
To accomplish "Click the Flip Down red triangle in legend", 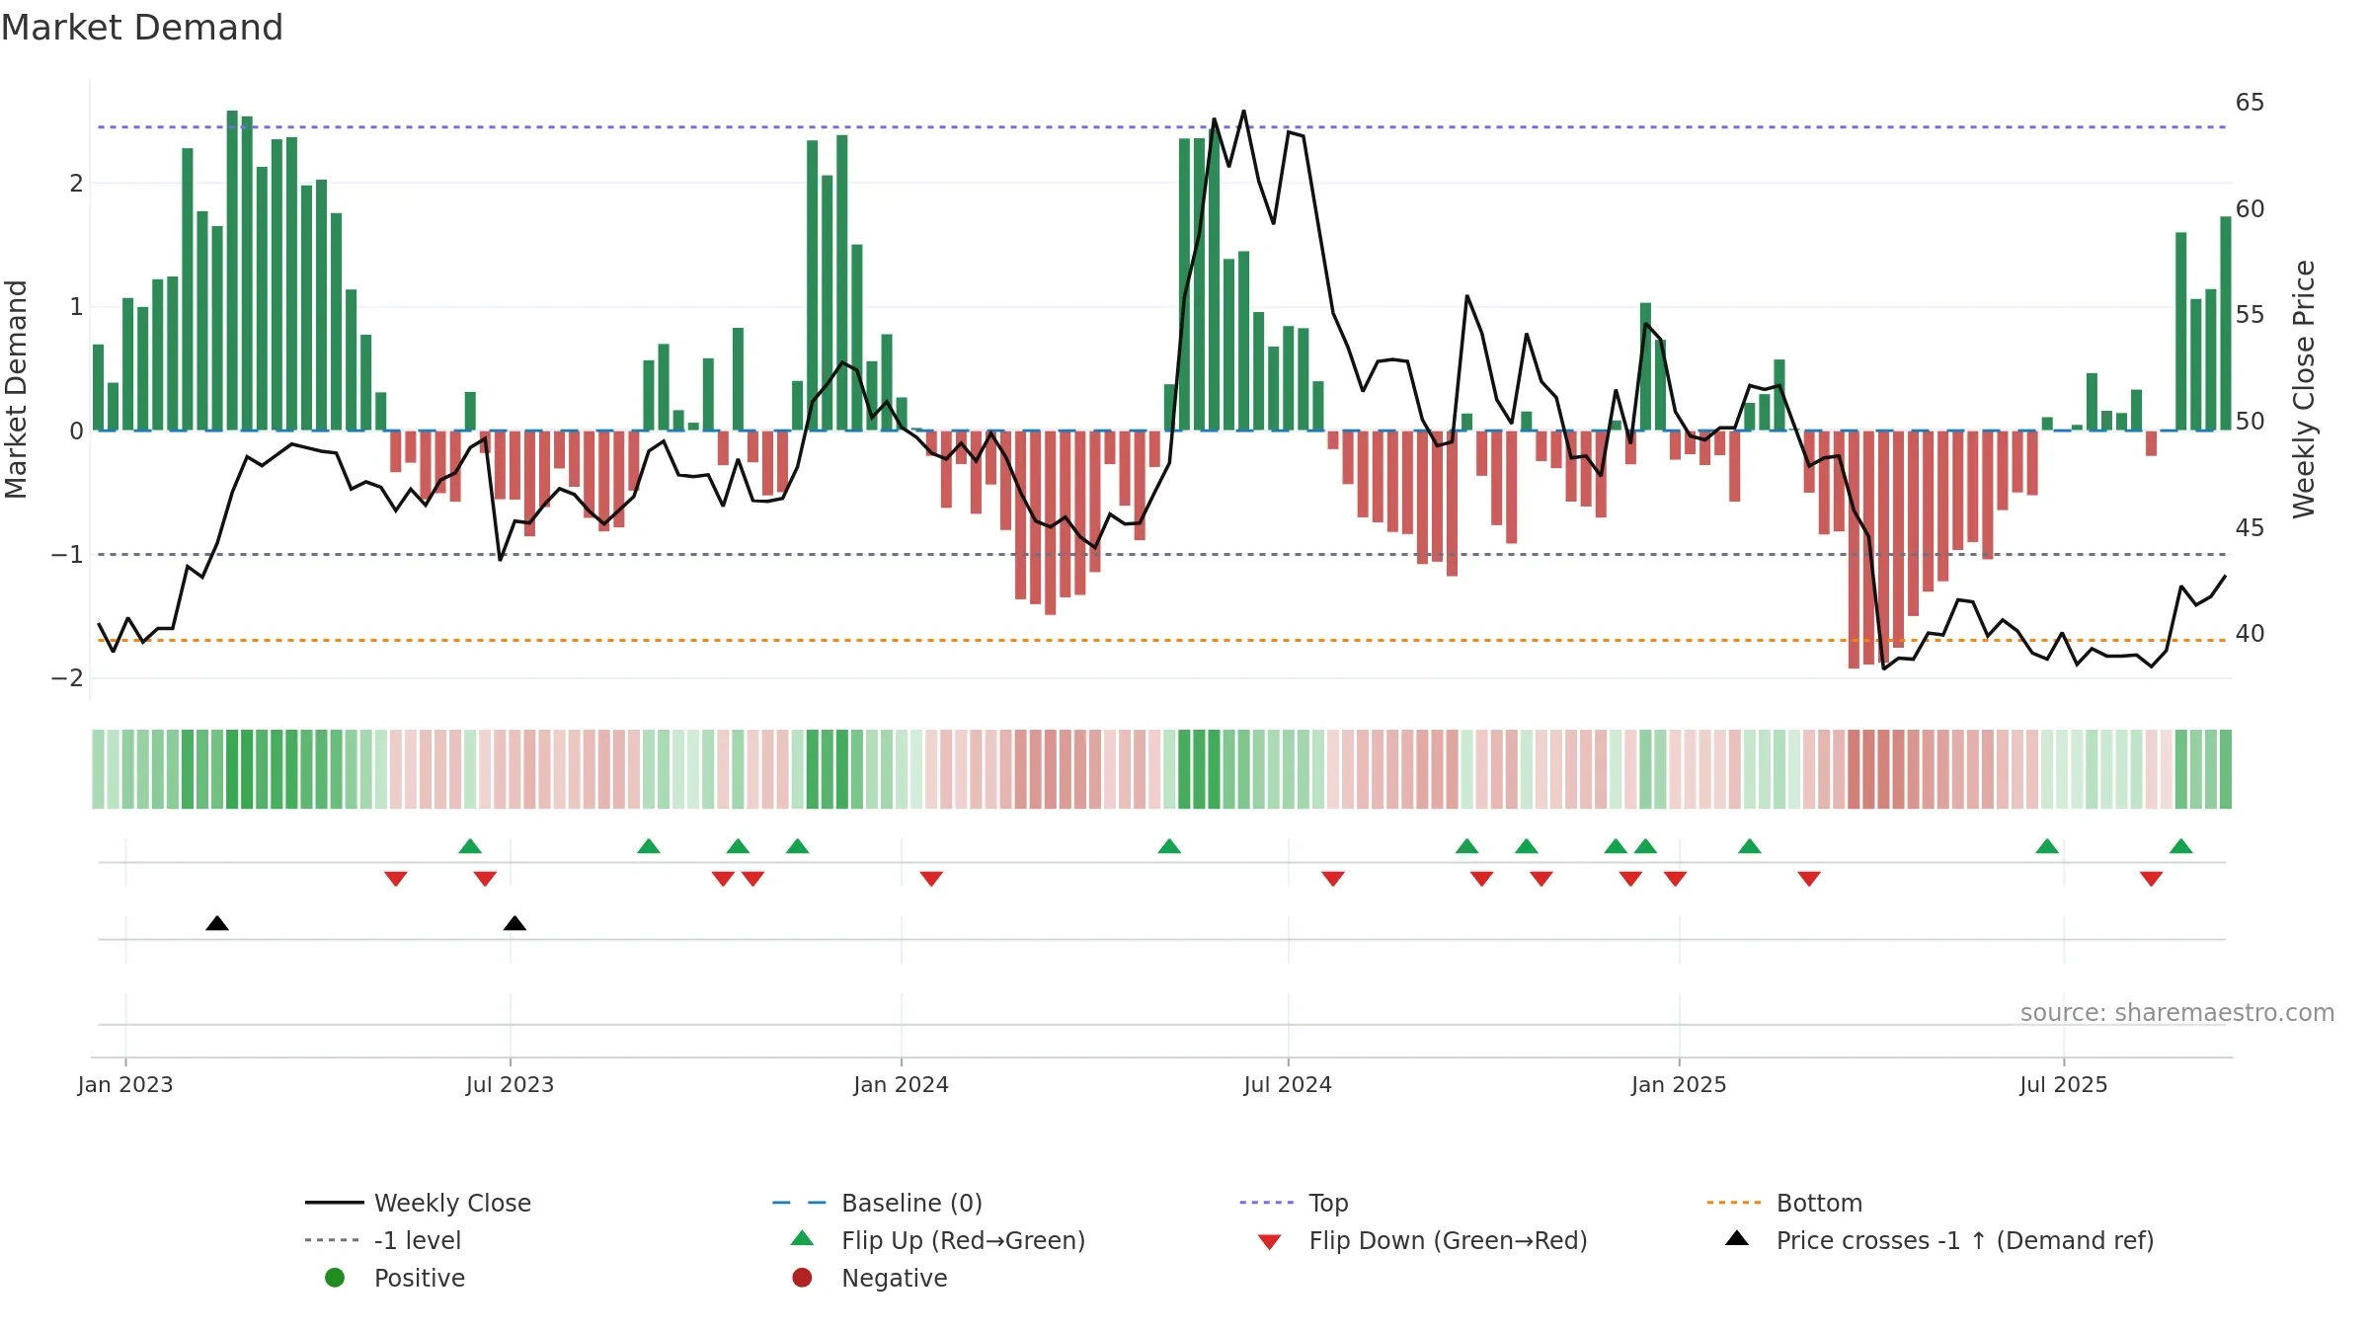I will [1270, 1242].
